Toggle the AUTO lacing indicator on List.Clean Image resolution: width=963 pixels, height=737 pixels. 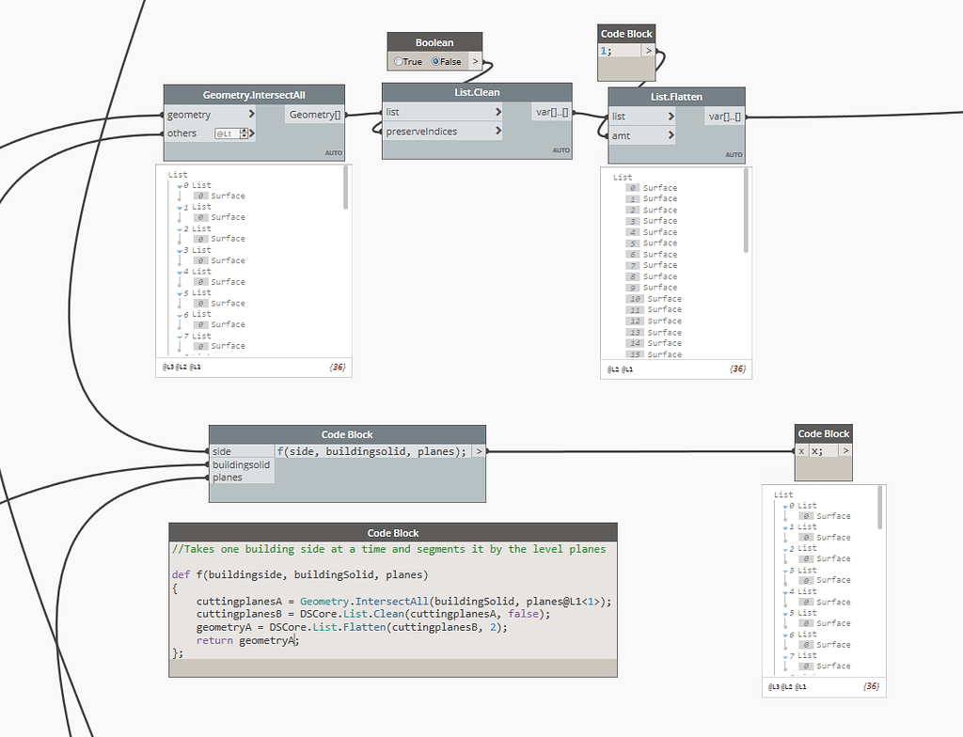point(560,150)
